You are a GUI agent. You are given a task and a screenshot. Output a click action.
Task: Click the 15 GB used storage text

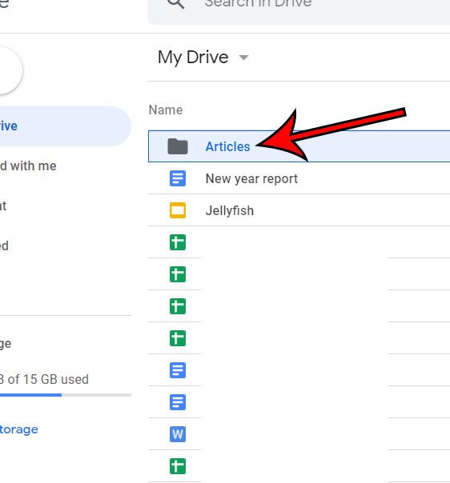pos(44,379)
